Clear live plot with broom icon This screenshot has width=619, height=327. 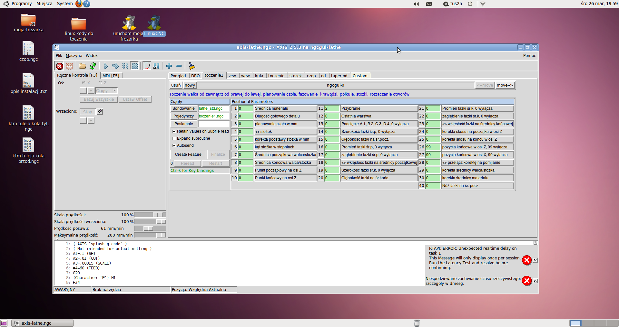(x=192, y=66)
